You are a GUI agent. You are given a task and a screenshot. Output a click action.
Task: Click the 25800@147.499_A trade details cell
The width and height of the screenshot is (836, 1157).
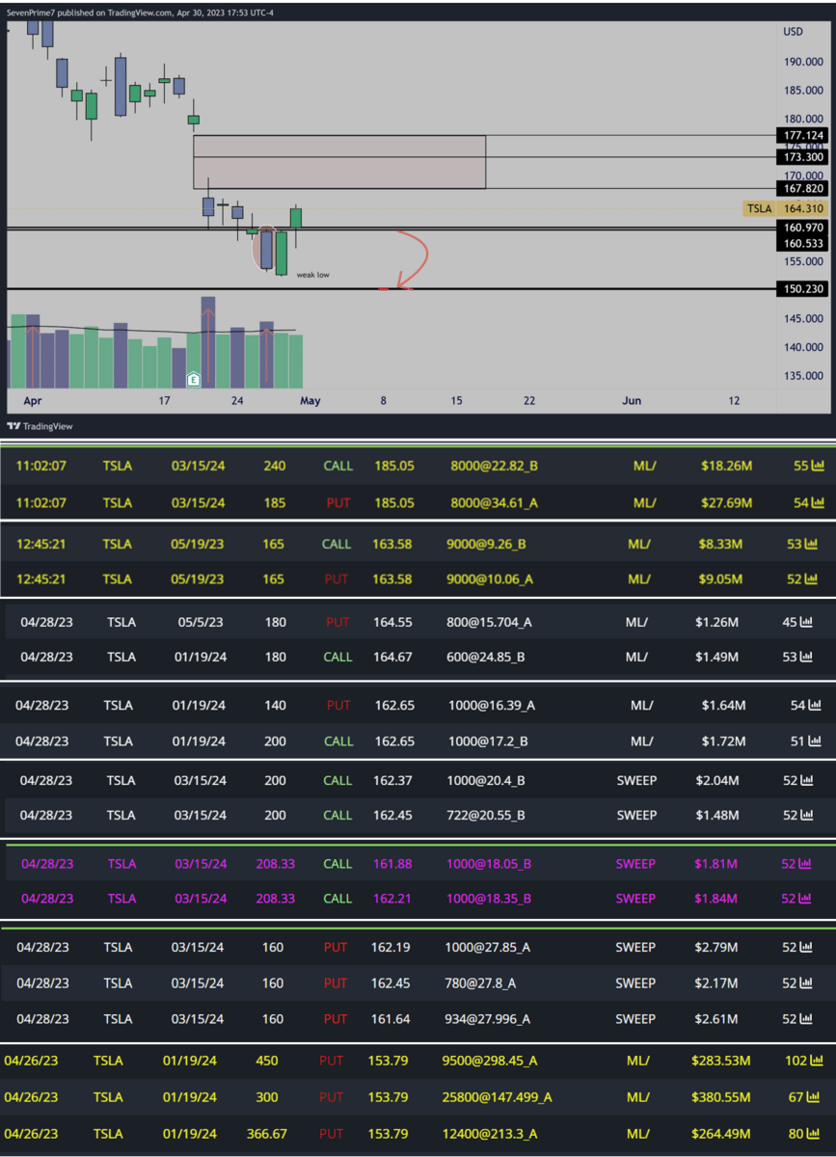tap(498, 1097)
